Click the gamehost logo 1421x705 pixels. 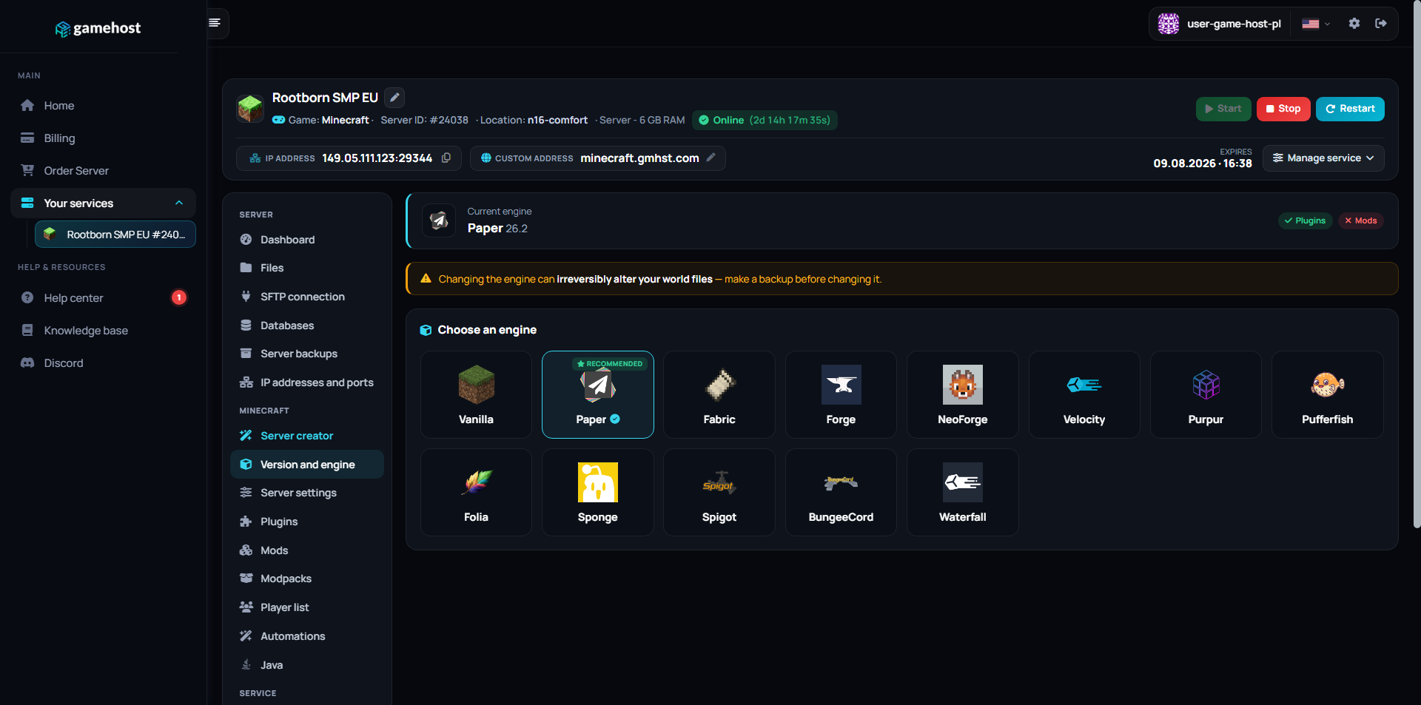pos(98,28)
